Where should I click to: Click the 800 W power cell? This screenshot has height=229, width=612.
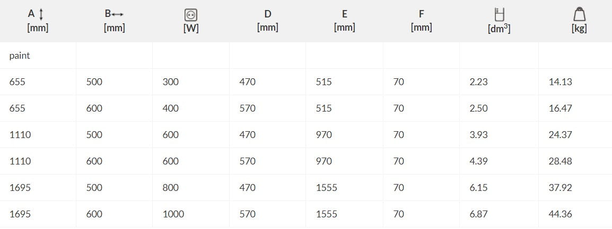coord(171,188)
